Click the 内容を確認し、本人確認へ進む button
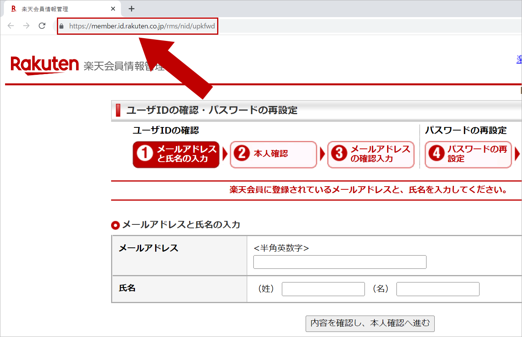This screenshot has width=522, height=337. click(370, 324)
